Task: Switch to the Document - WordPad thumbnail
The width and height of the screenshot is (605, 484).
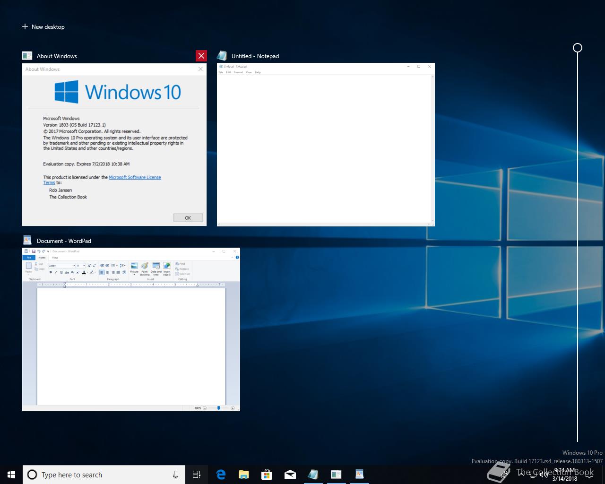Action: (131, 329)
